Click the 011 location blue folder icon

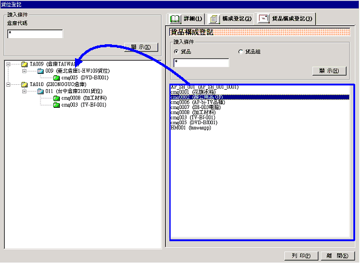[x=41, y=92]
